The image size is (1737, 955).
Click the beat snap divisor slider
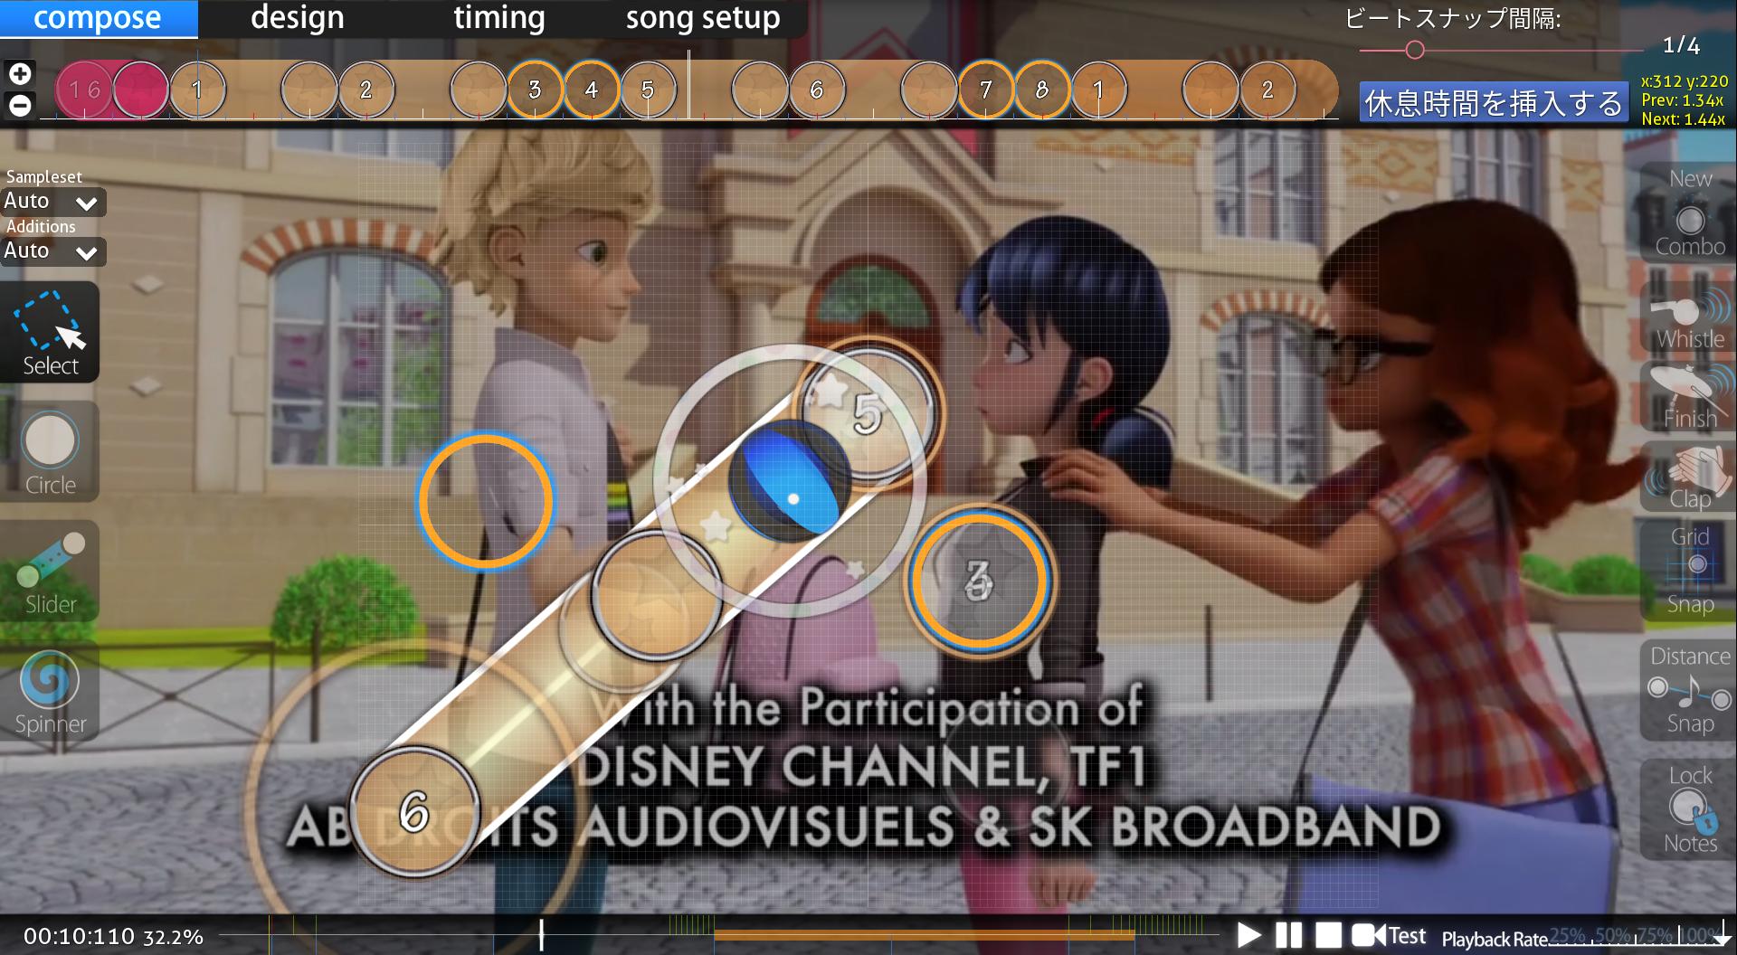(1415, 50)
